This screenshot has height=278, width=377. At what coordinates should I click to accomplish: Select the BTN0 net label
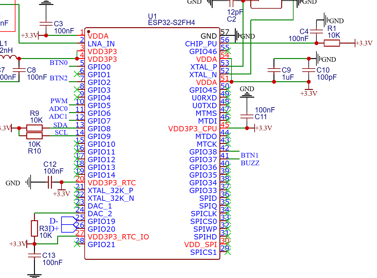(59, 63)
